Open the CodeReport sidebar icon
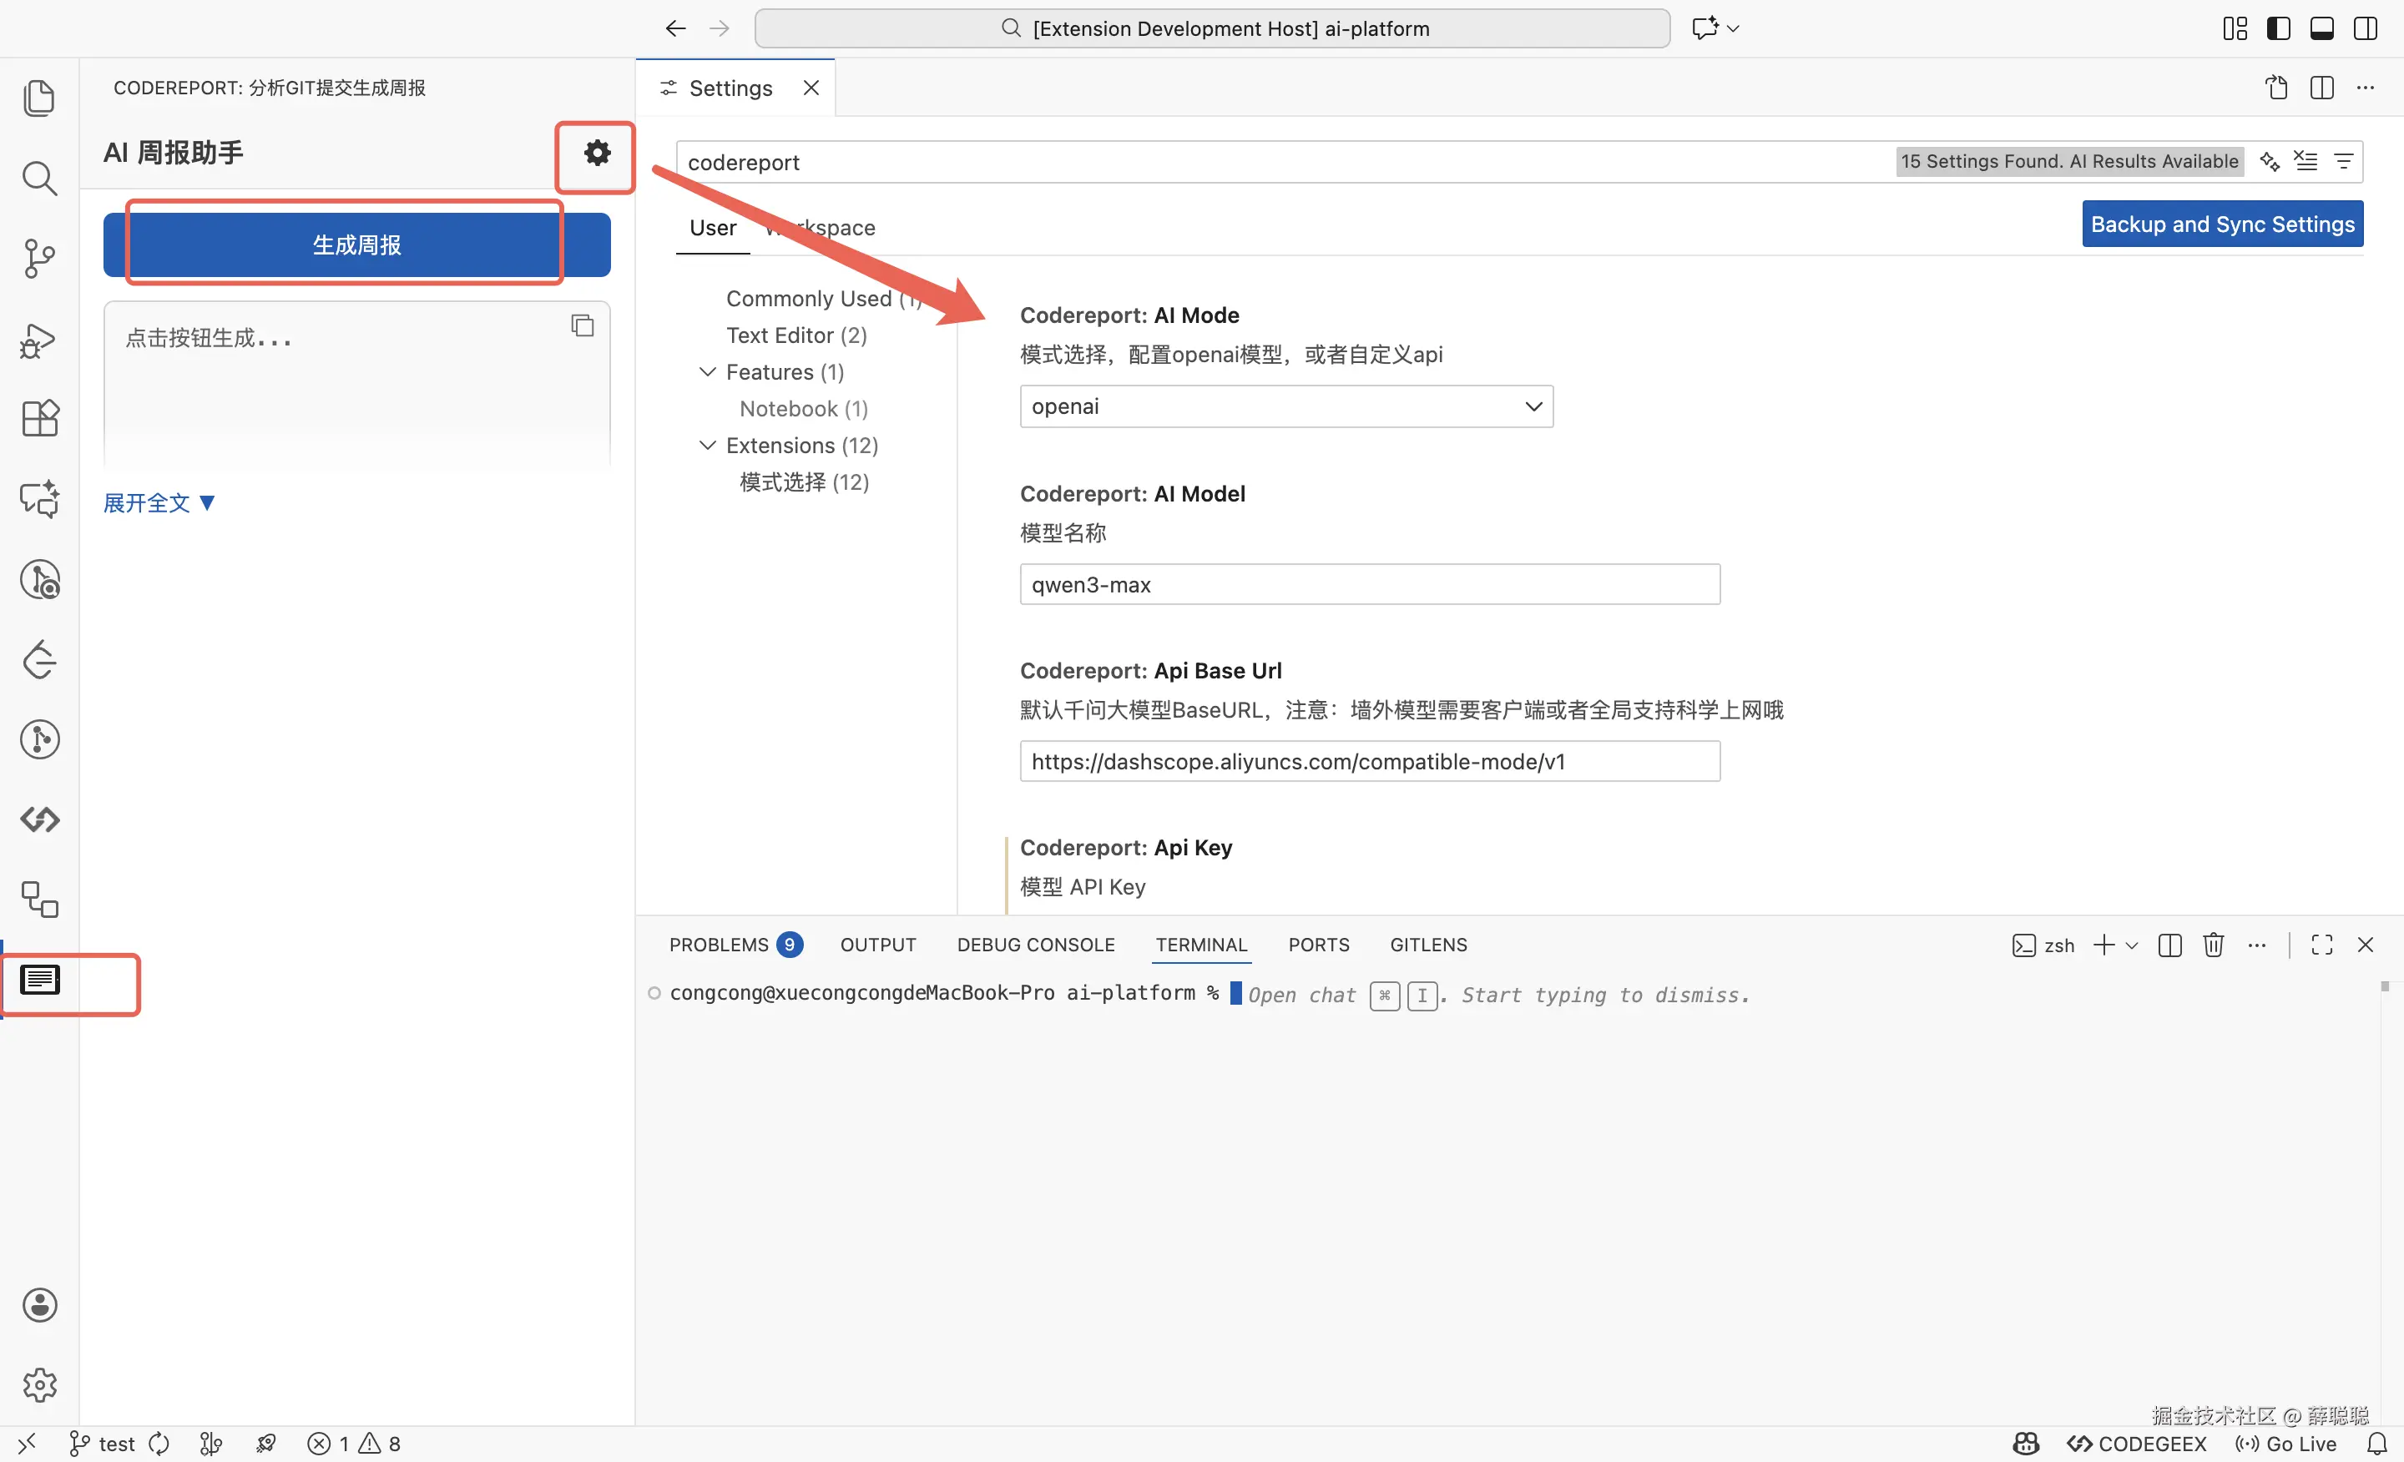 click(x=40, y=979)
